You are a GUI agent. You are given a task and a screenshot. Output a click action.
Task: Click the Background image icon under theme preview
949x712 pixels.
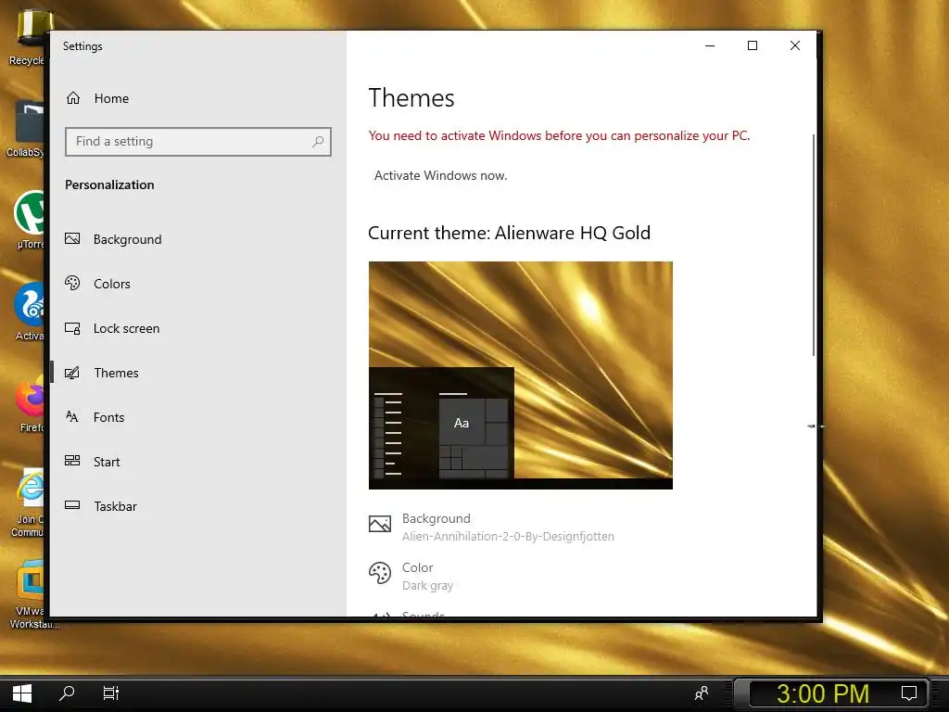point(379,524)
